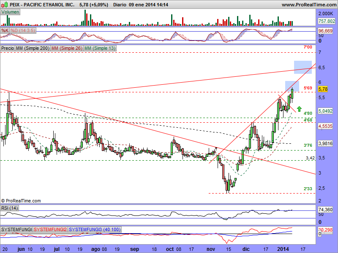Click the 7'00 resistance level label

(x=308, y=47)
